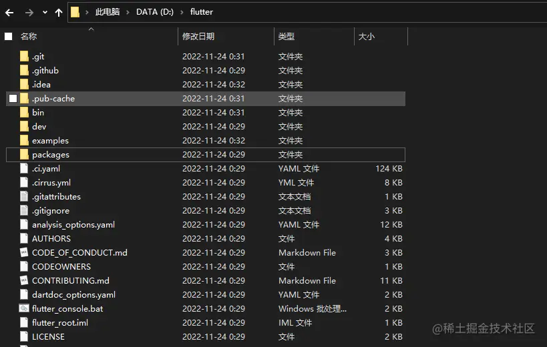Select the file name .pub-cache

click(x=53, y=99)
